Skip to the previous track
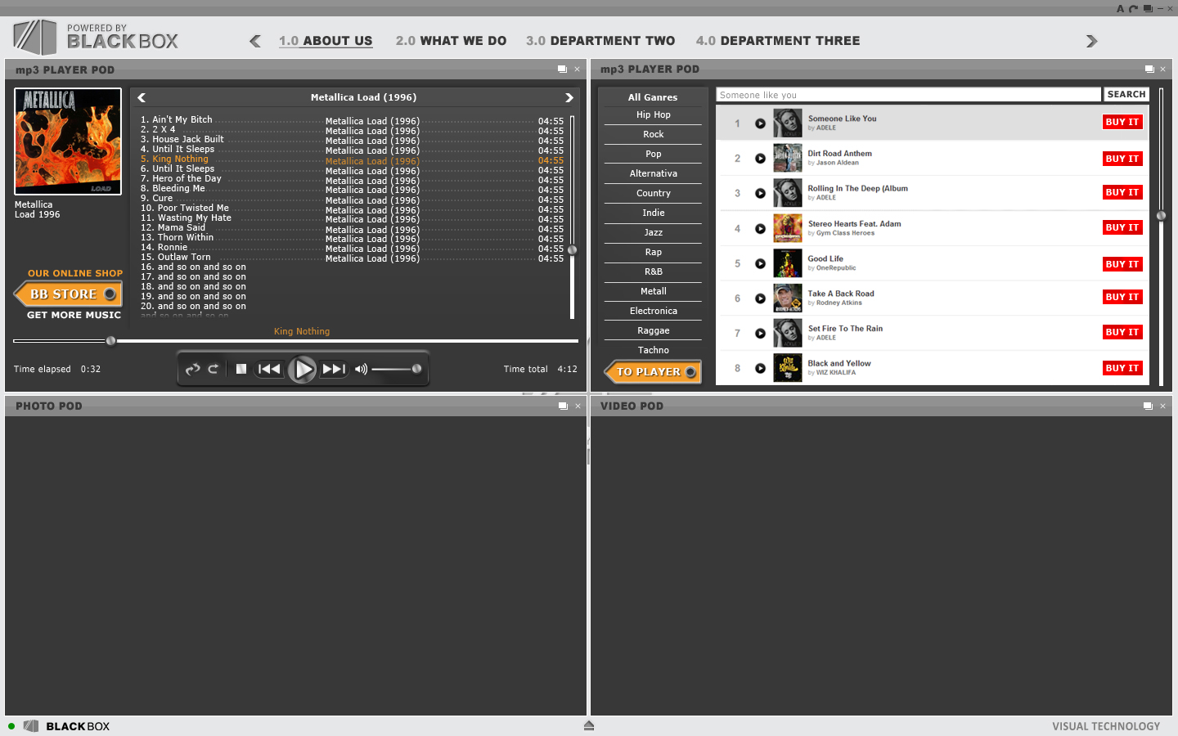Viewport: 1178px width, 736px height. [x=269, y=369]
